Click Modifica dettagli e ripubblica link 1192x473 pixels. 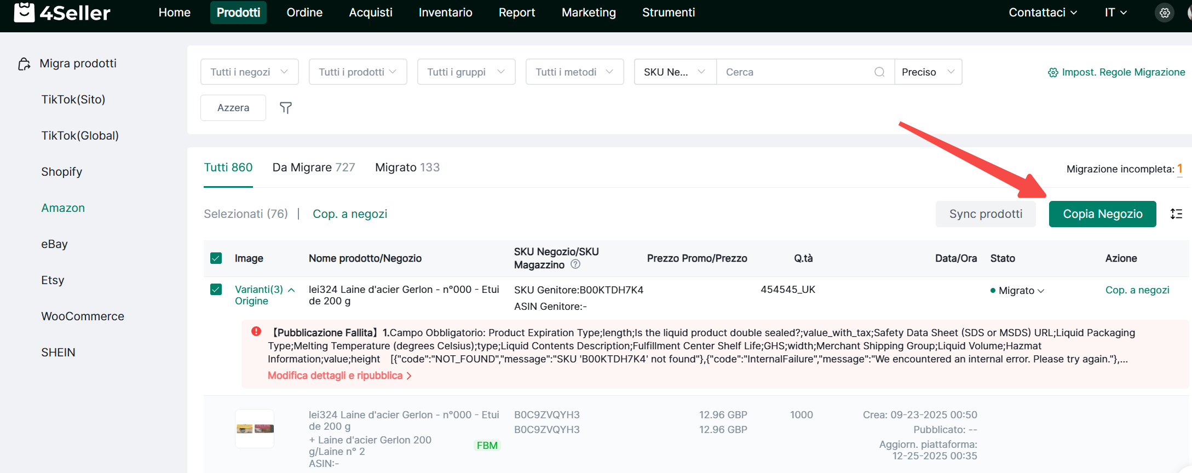point(339,376)
